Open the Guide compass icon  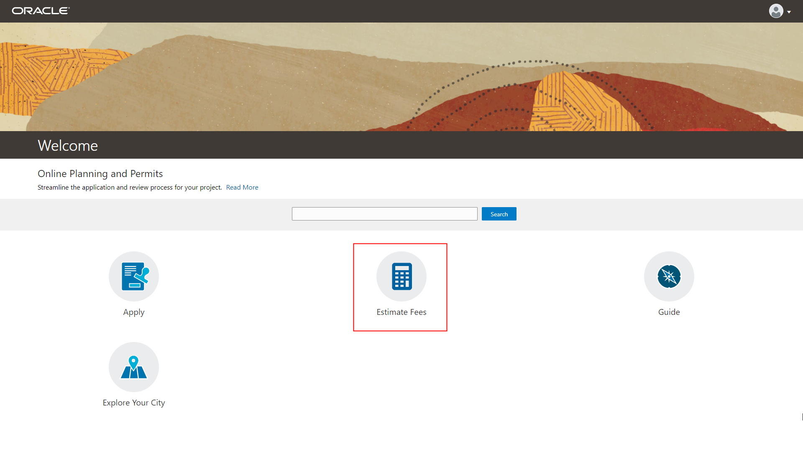tap(669, 276)
